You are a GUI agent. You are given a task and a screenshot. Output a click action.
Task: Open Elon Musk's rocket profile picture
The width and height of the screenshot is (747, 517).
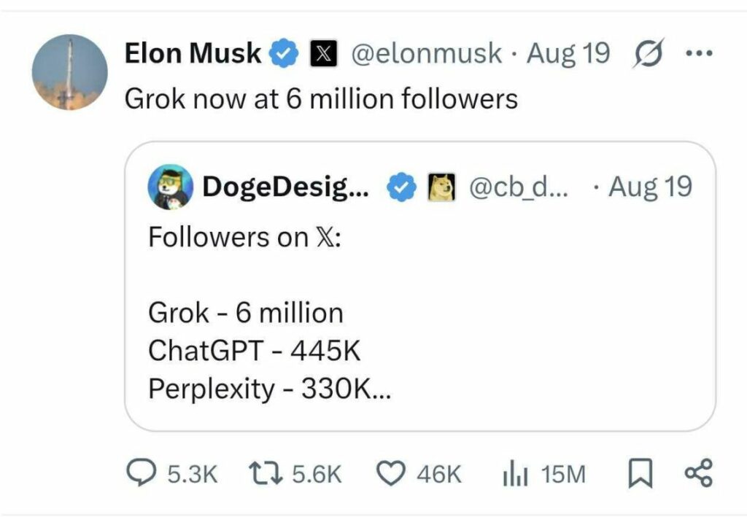click(70, 72)
